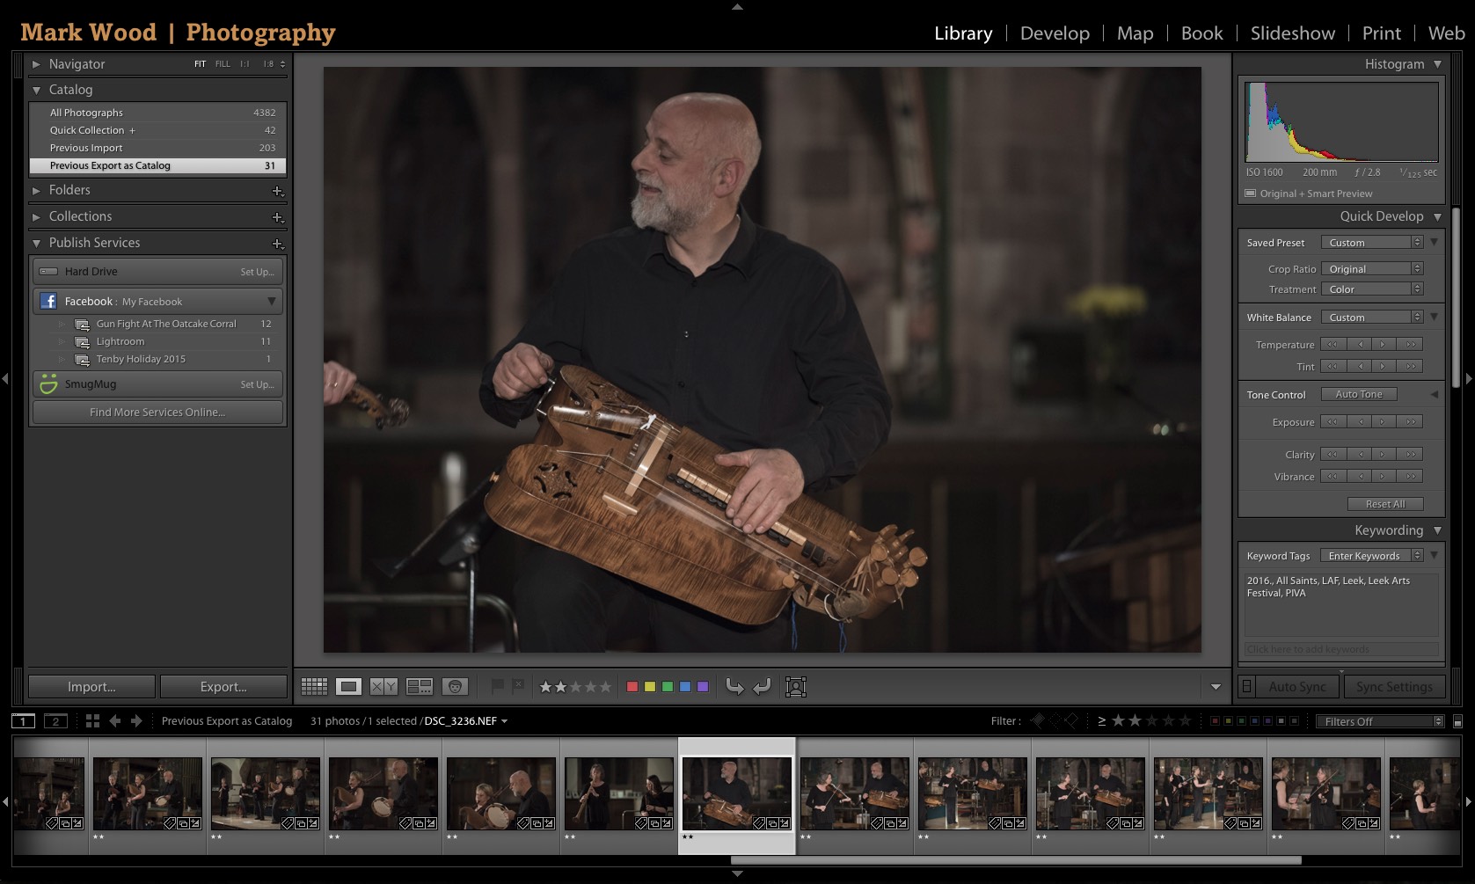
Task: Filter by red color label
Action: 1215,721
